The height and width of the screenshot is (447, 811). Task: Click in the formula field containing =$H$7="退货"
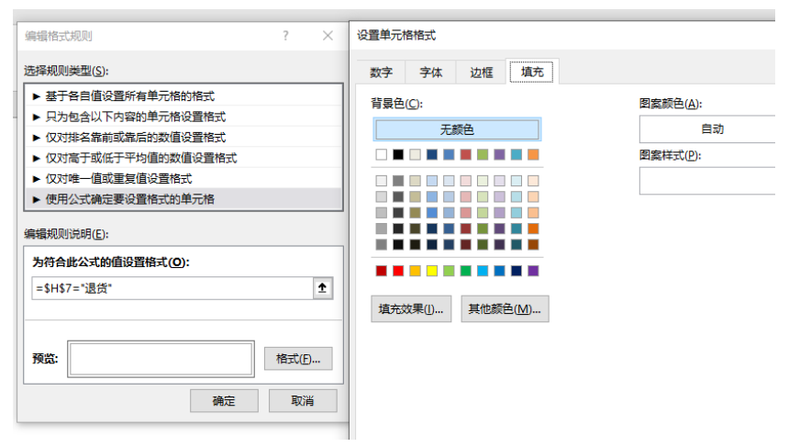(170, 288)
